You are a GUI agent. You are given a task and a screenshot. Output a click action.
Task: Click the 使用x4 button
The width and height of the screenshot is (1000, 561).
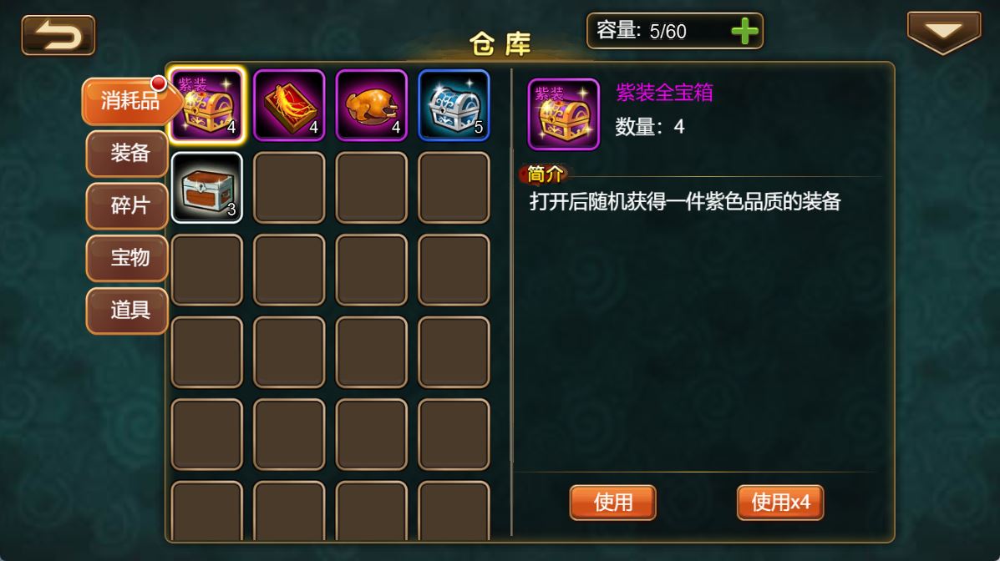tap(780, 503)
